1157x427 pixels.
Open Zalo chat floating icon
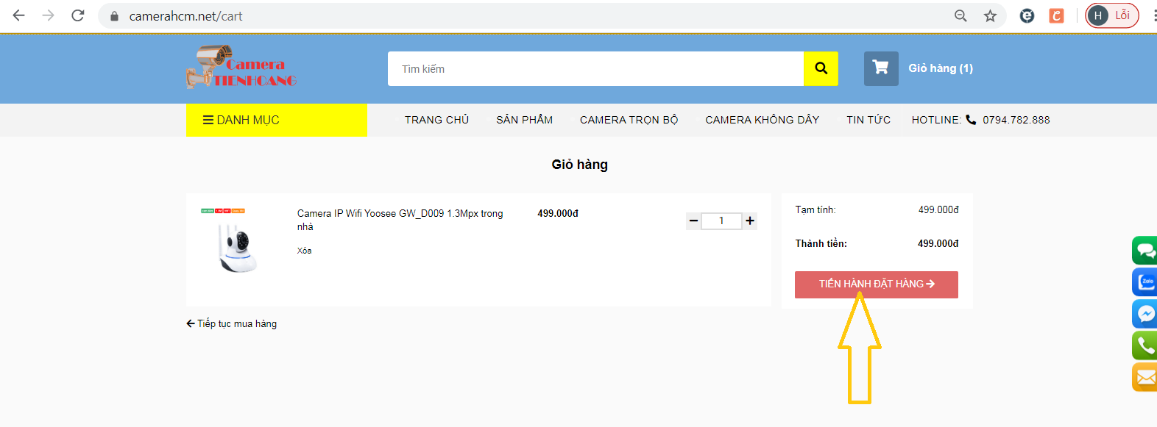click(x=1145, y=282)
